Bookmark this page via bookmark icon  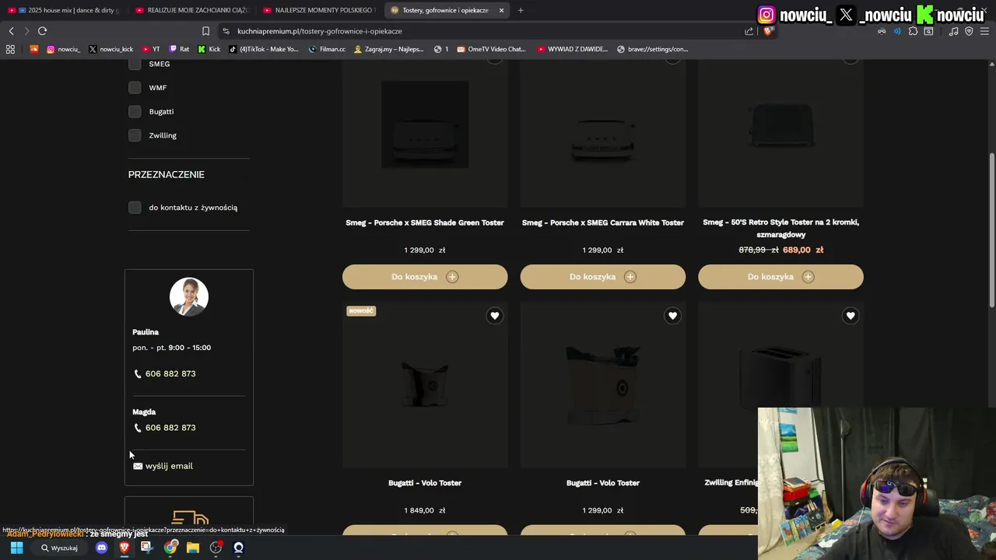(x=205, y=31)
